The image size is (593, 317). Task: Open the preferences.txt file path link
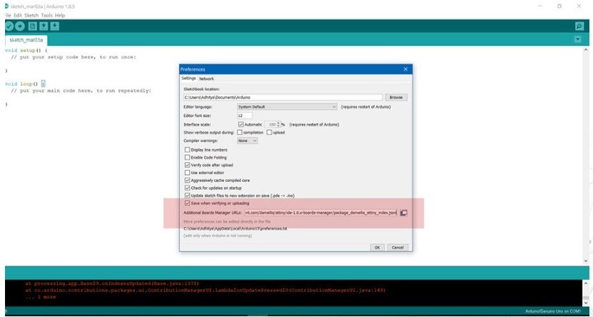235,228
